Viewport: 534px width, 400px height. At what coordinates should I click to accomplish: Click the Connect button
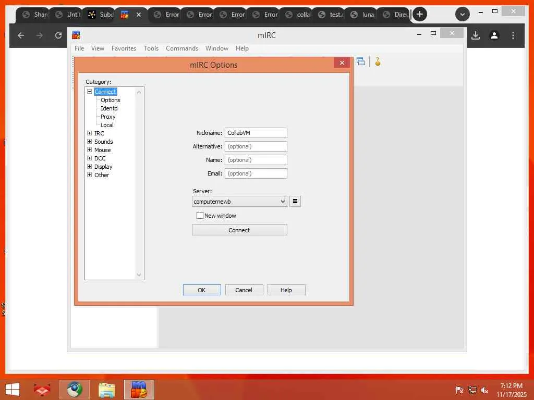[x=239, y=230]
